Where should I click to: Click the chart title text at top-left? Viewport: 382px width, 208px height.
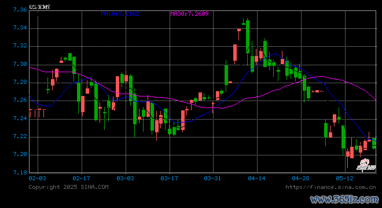click(39, 7)
